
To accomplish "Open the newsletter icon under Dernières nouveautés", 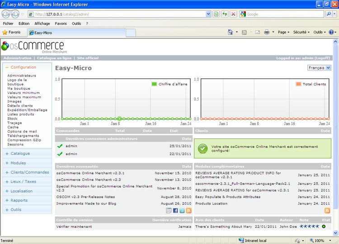I will coord(169,211).
